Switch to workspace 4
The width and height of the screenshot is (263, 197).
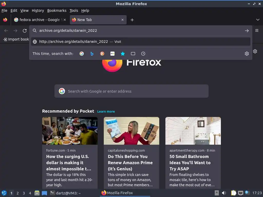[x=30, y=193]
